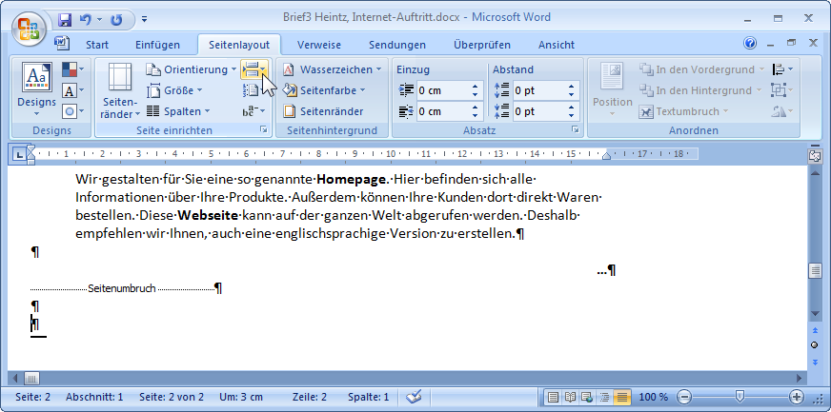
Task: Open the Office button menu
Action: (30, 28)
